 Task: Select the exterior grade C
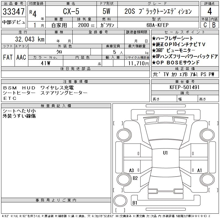pyautogui.click(x=205, y=25)
